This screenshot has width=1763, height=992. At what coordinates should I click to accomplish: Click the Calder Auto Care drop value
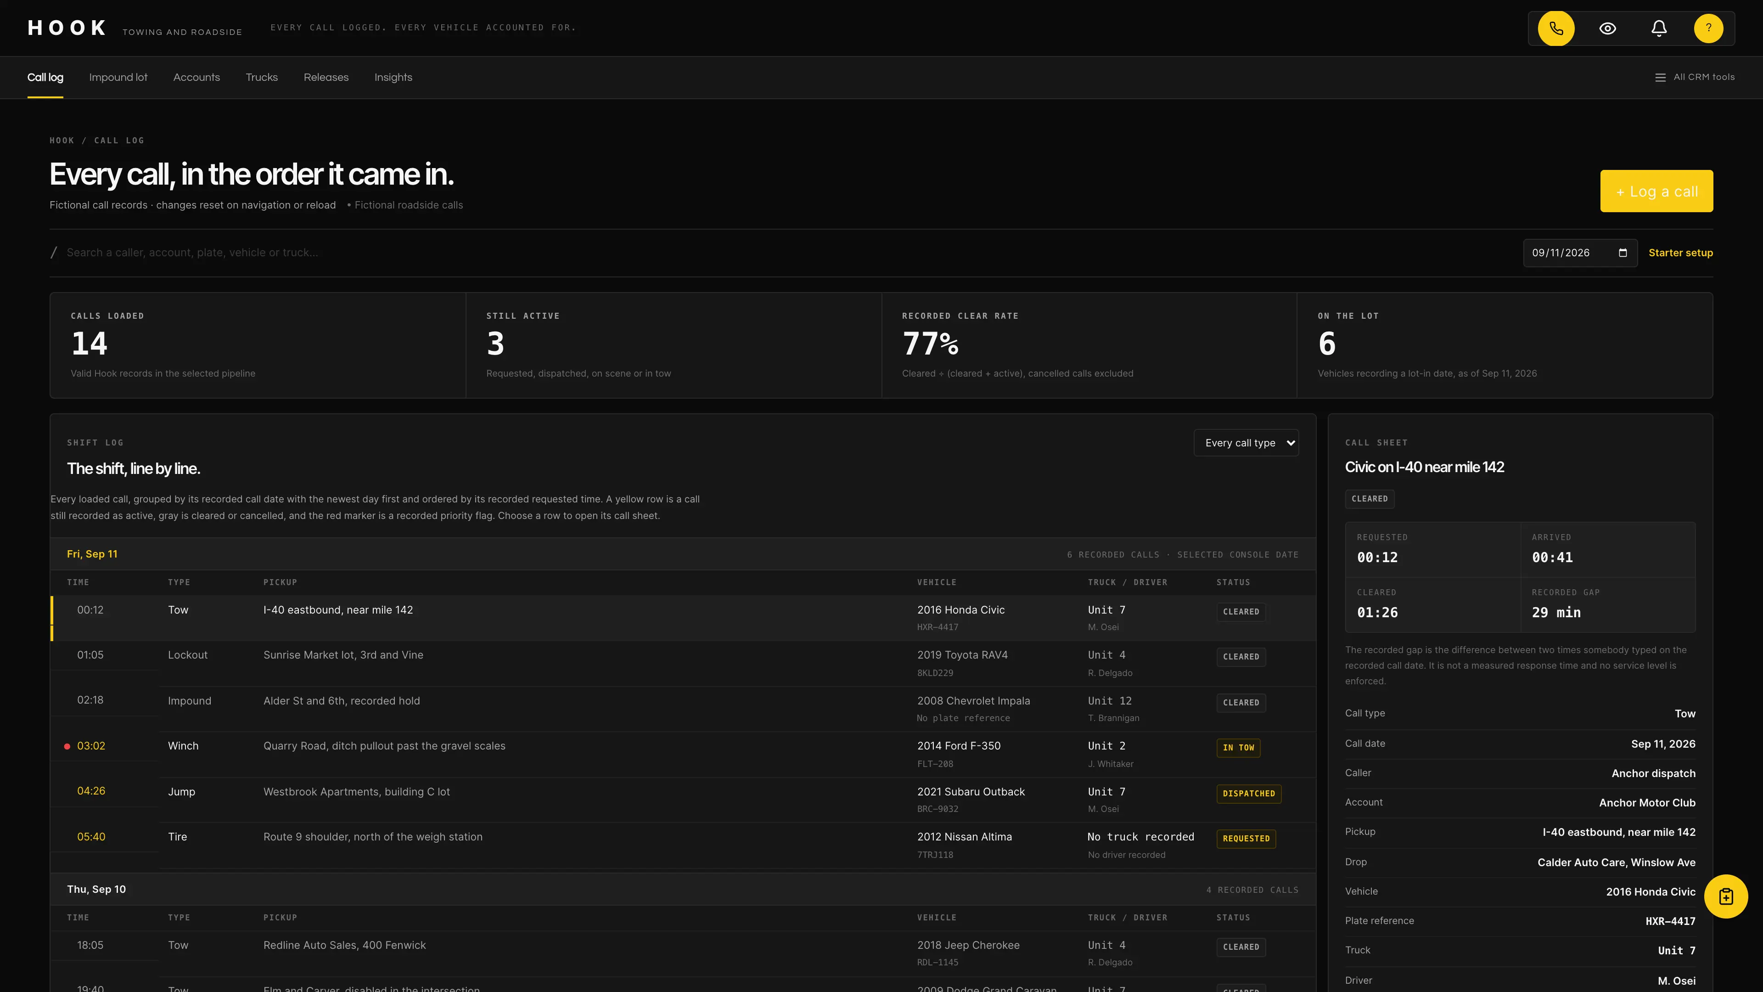pos(1616,862)
